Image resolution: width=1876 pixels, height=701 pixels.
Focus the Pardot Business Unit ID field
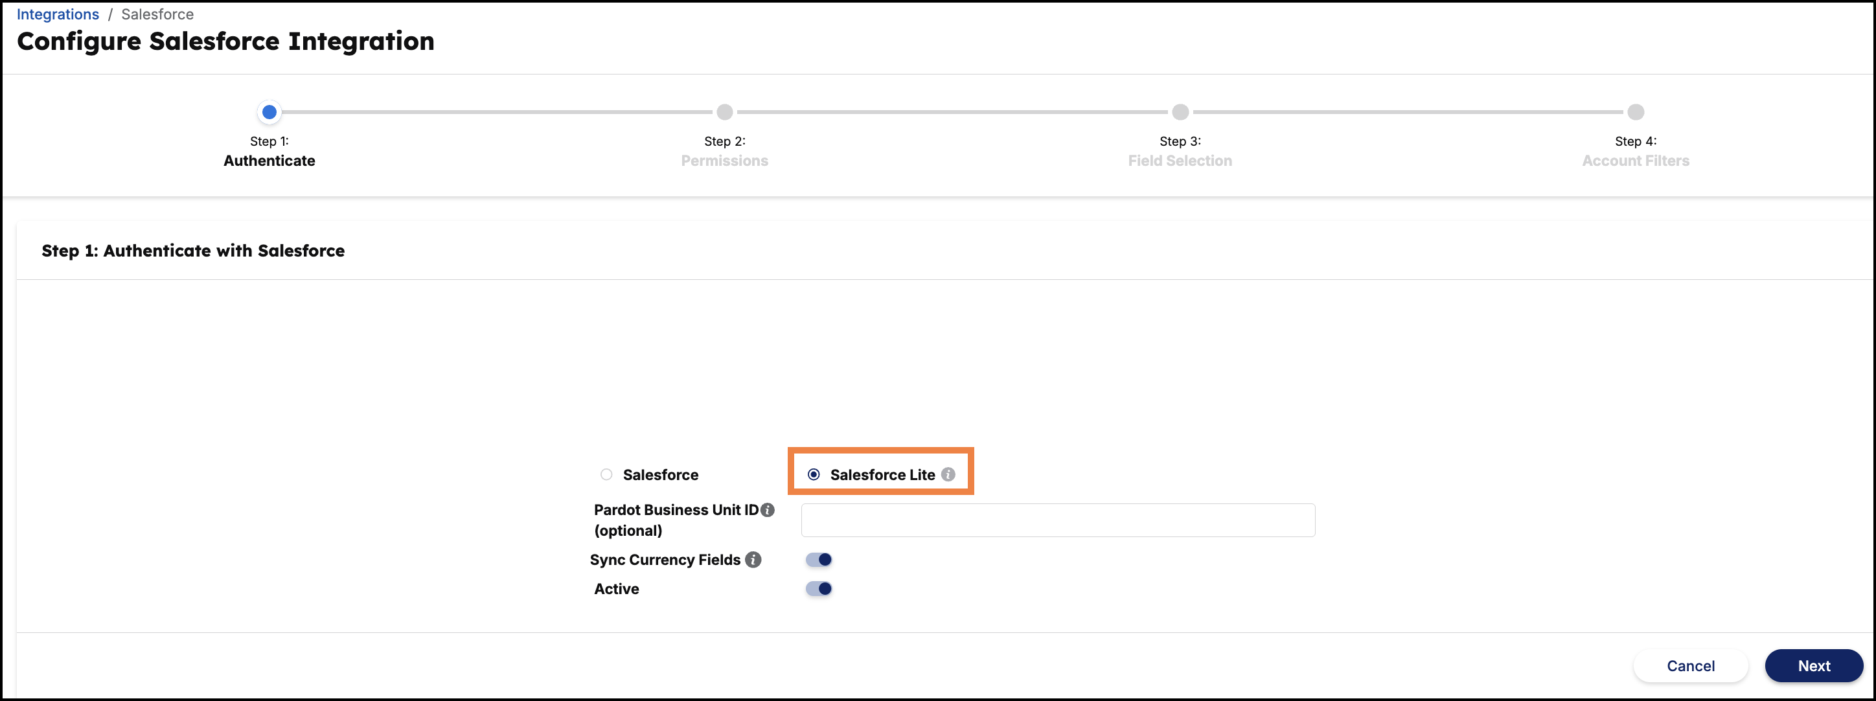1057,520
